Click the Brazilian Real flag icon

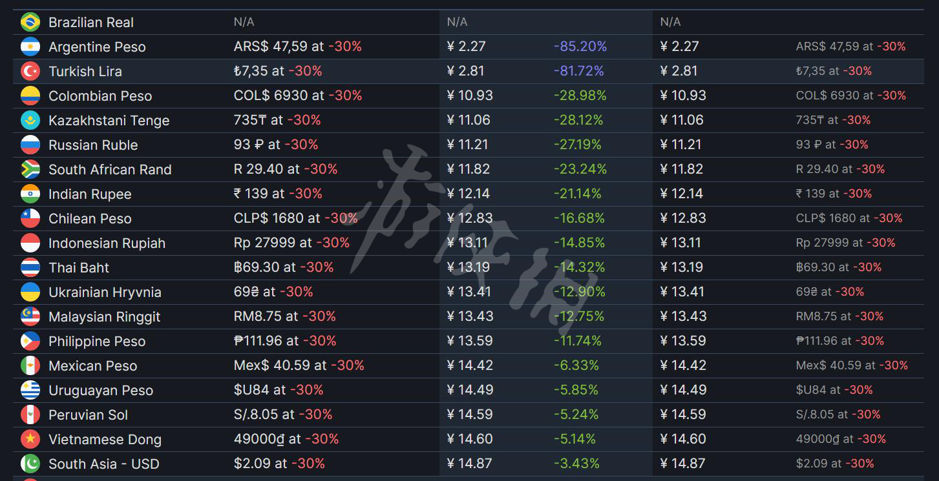tap(30, 22)
